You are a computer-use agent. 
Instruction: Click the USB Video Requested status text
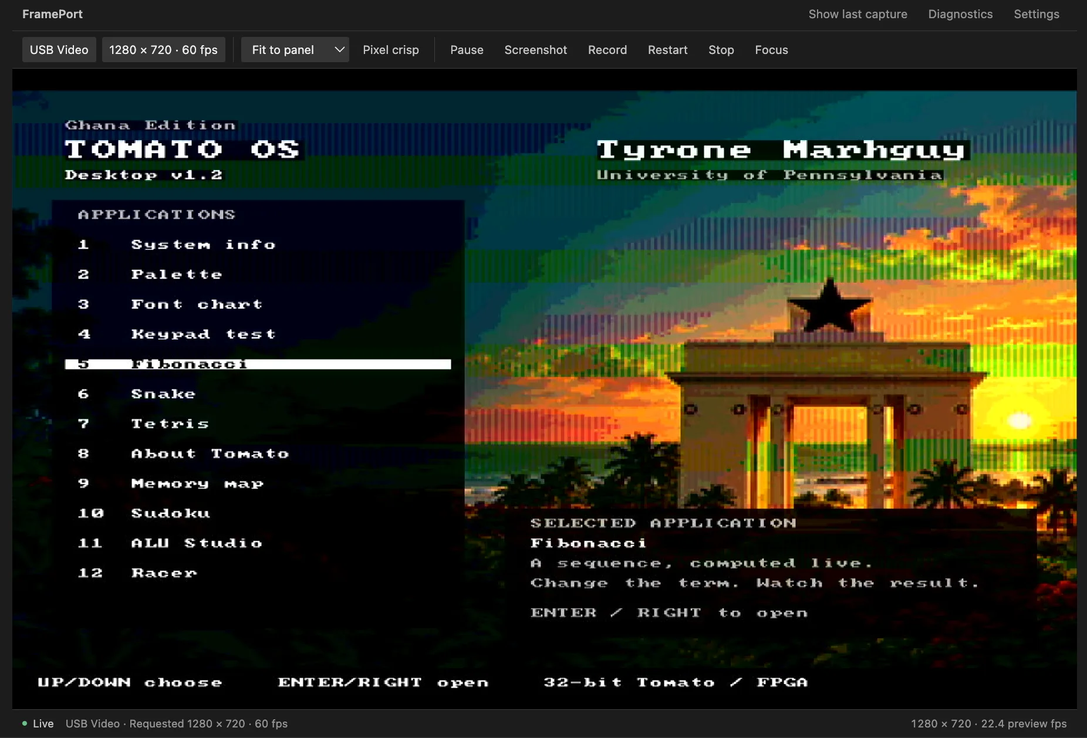point(177,724)
